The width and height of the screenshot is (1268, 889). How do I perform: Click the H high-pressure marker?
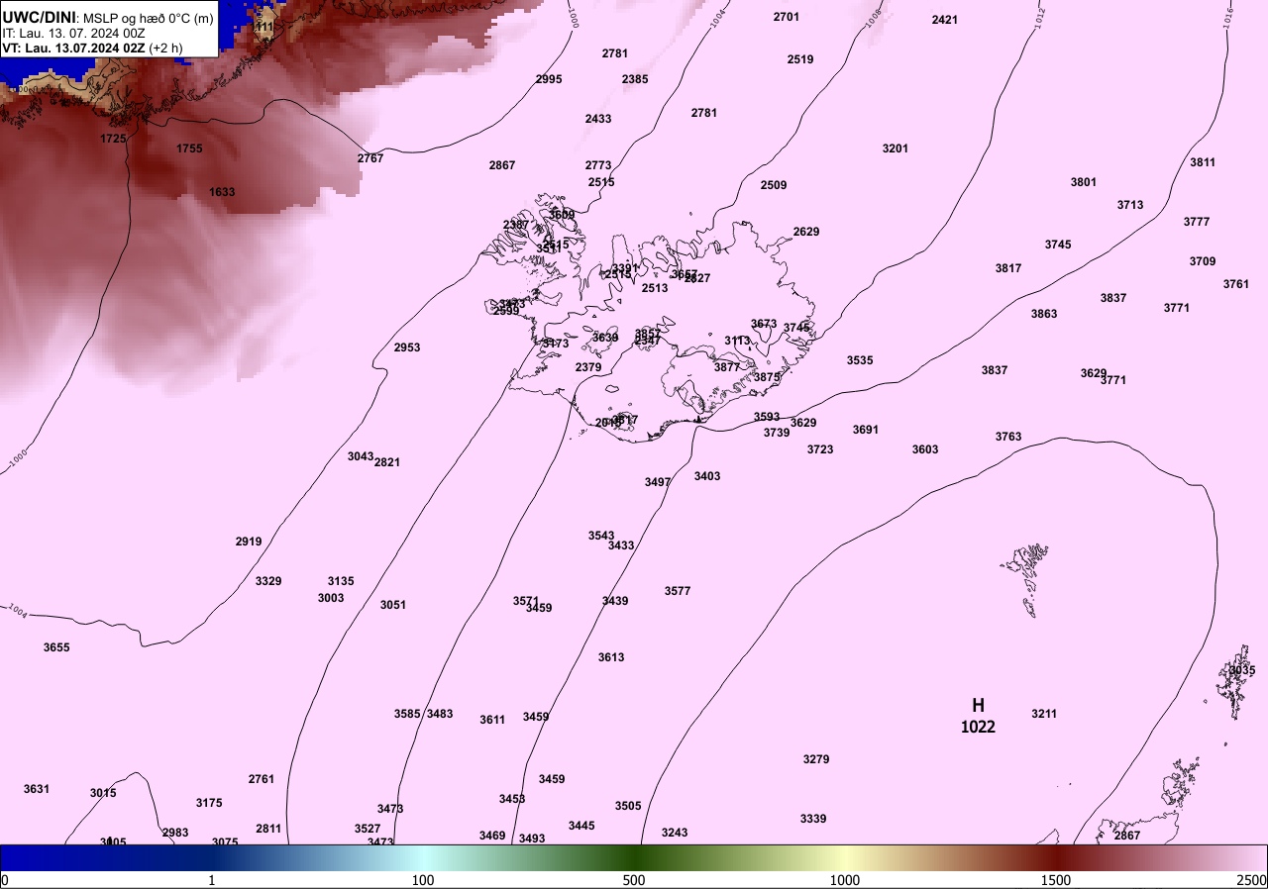(x=978, y=706)
